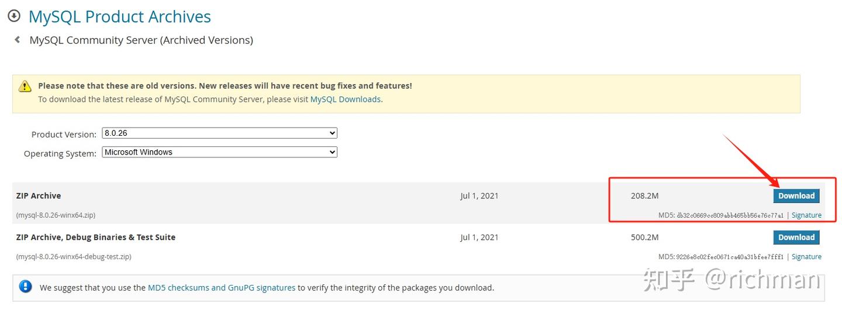Go back to MySQL Community Server archived versions

(141, 40)
